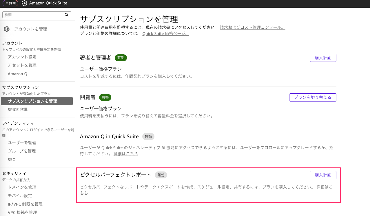Open the SSO settings item
Screen dimensions: 370x216
[12, 160]
